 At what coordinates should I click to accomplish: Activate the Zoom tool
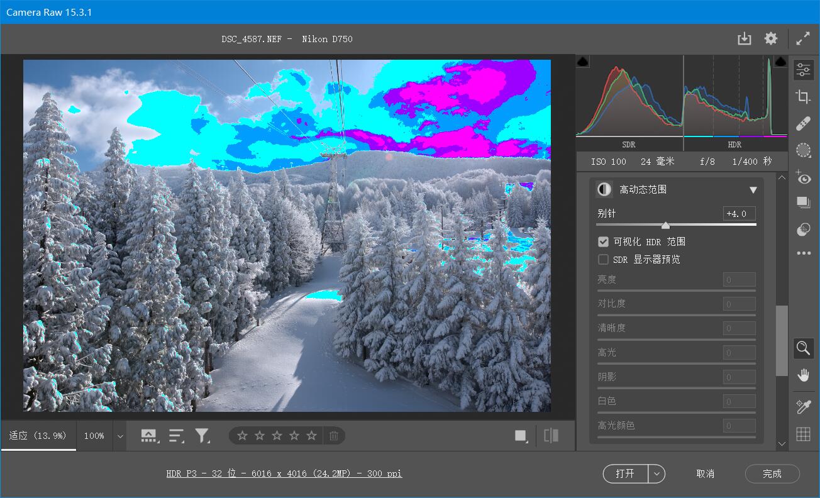803,348
